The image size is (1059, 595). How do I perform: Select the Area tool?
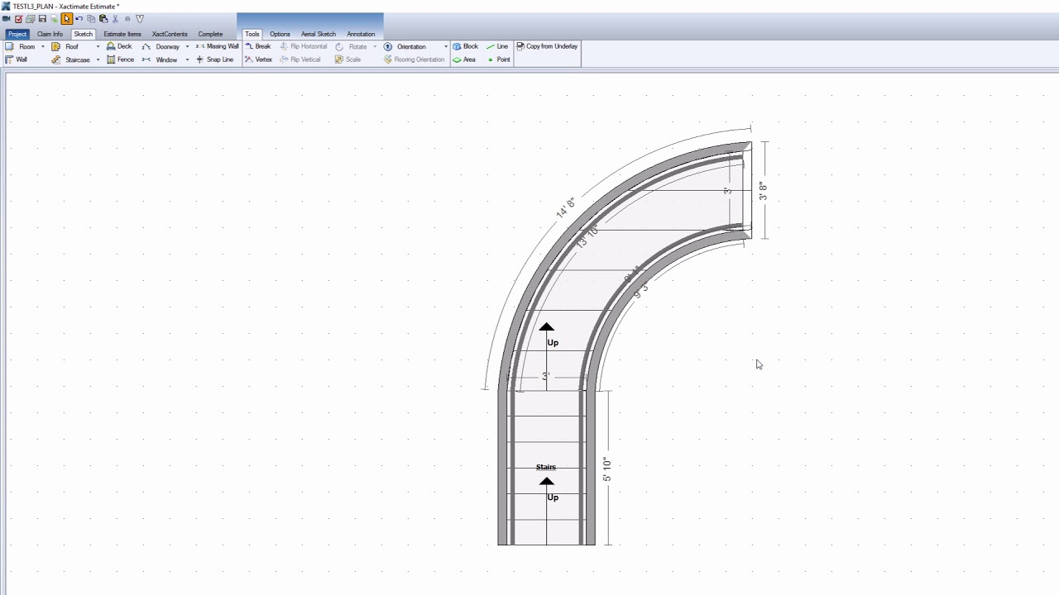[x=464, y=59]
